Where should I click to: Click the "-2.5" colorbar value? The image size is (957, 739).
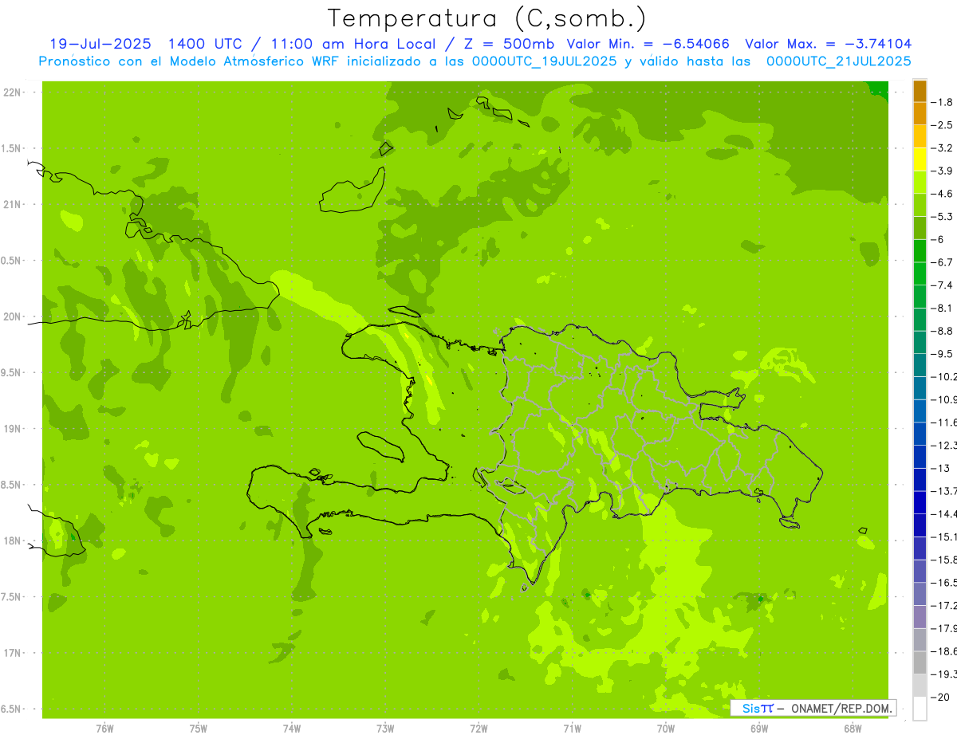(x=942, y=125)
